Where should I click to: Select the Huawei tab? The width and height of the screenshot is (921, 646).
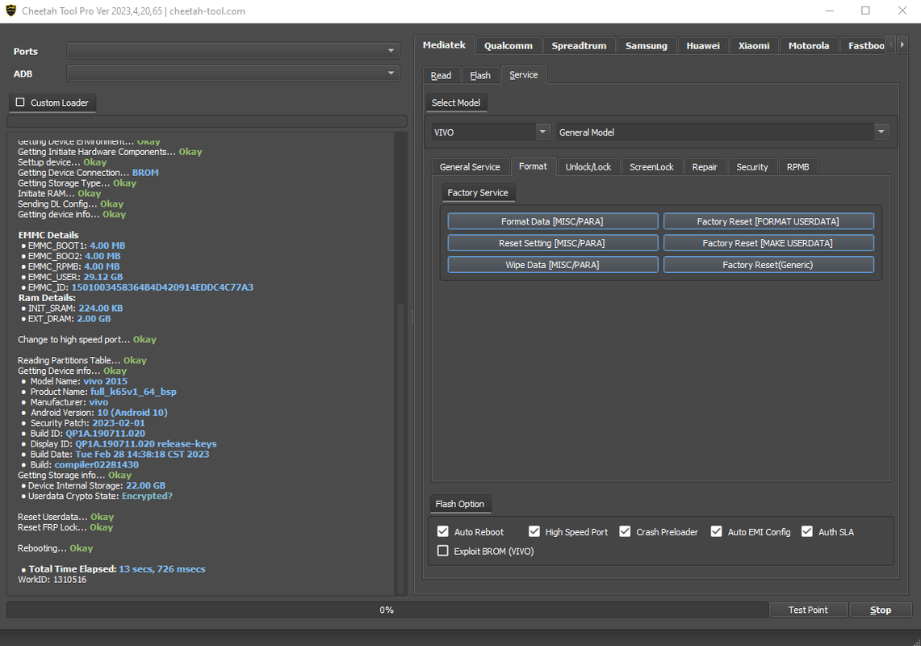click(x=703, y=46)
